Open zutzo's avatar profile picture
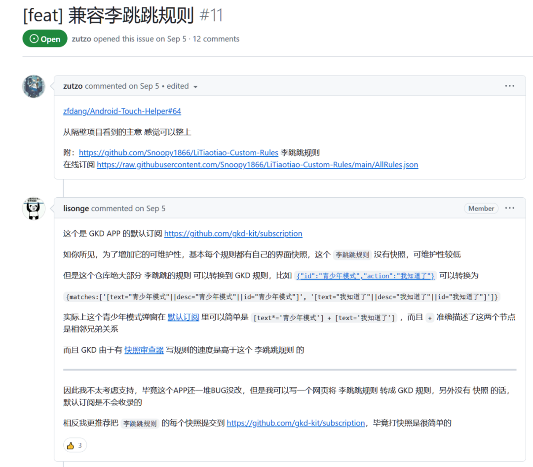Image resolution: width=533 pixels, height=467 pixels. pyautogui.click(x=34, y=87)
